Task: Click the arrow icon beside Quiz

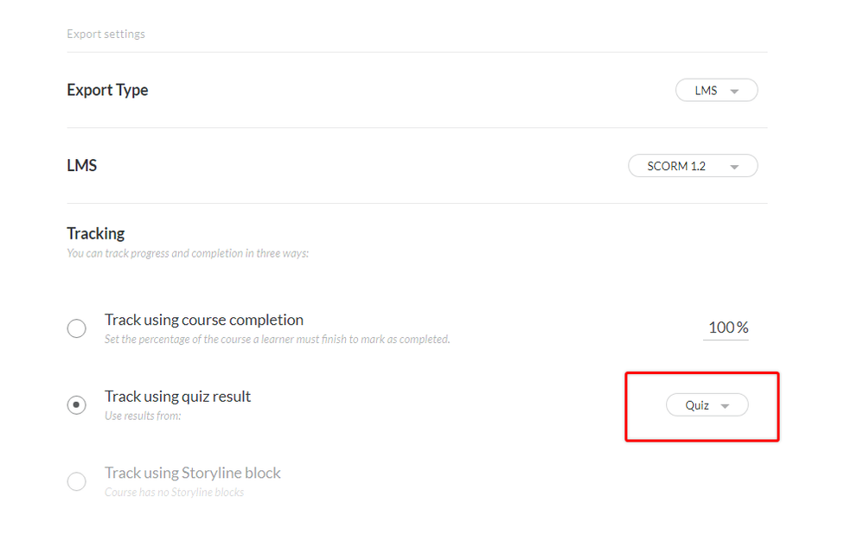Action: (x=726, y=405)
